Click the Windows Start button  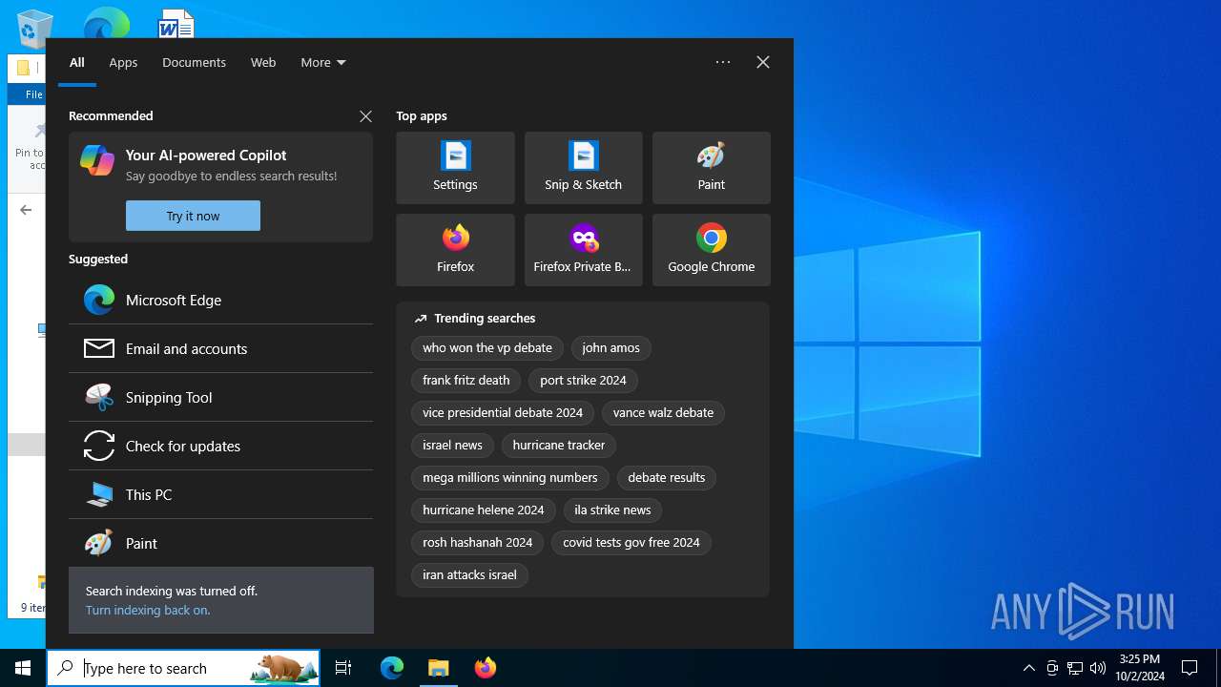(23, 668)
